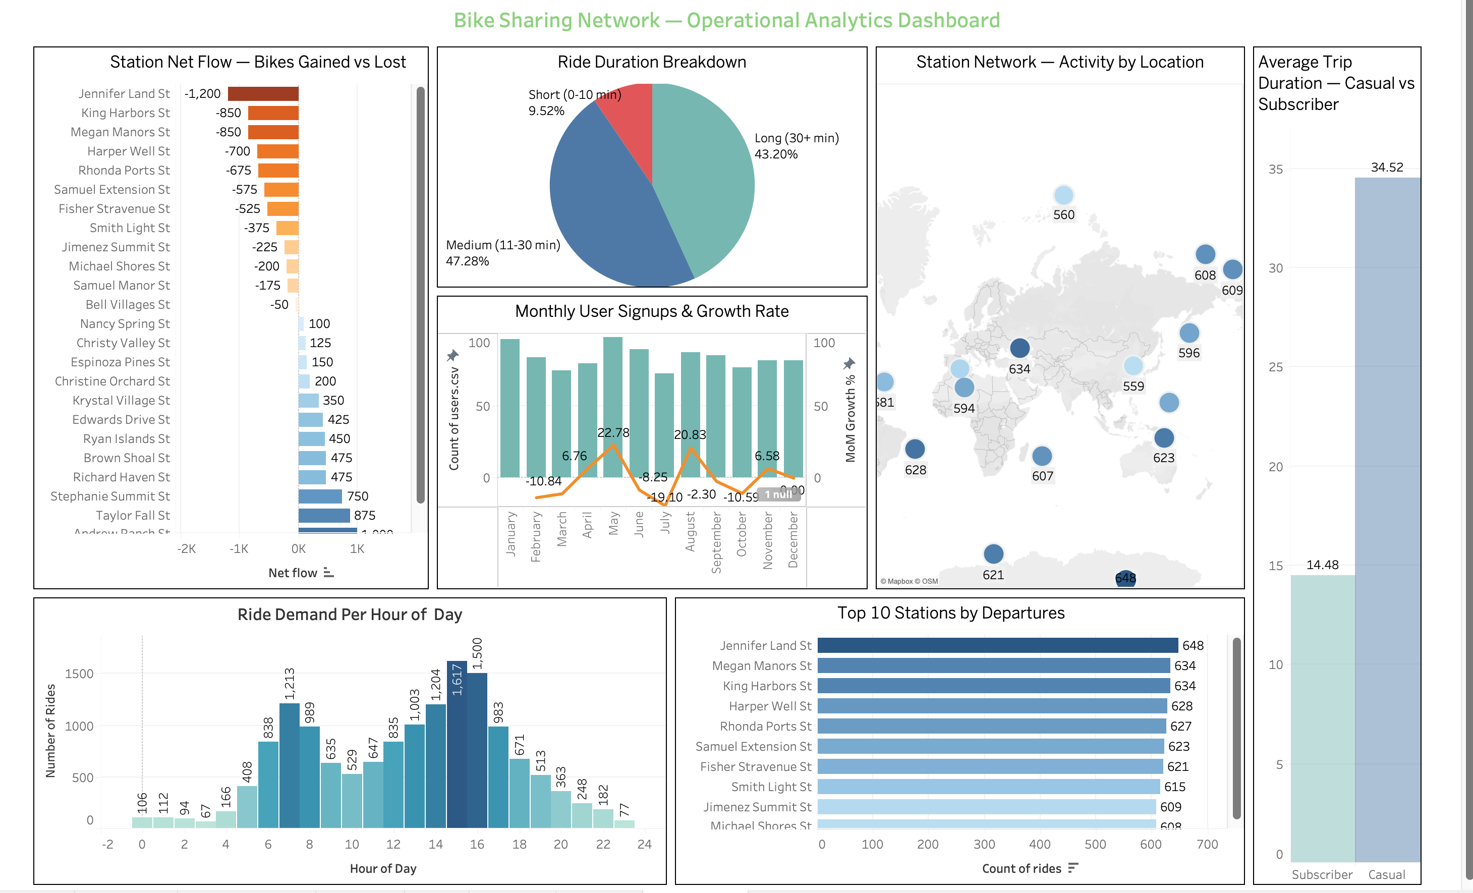Select the Megan Manors St departures bar
1473x893 pixels.
click(x=994, y=665)
